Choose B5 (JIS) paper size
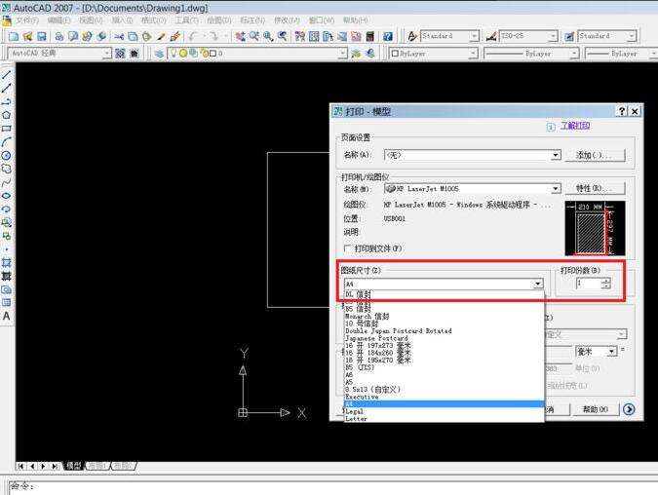The image size is (658, 495). point(444,367)
